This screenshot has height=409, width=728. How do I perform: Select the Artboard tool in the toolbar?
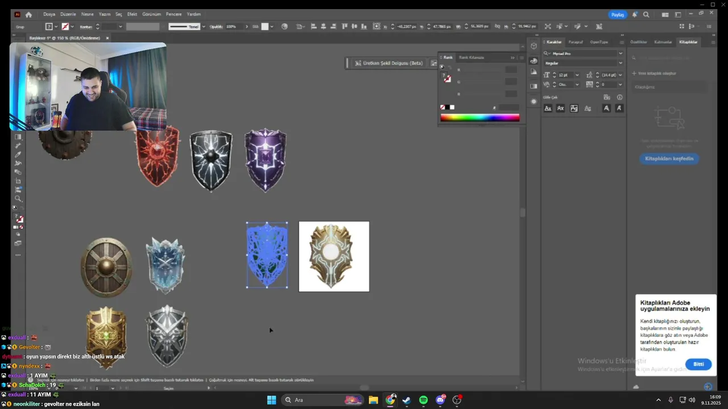point(18,181)
